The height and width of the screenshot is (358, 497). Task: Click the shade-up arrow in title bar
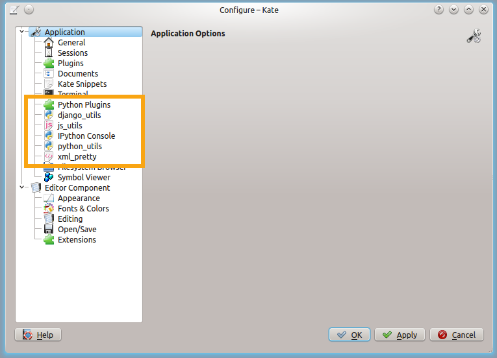tap(468, 10)
